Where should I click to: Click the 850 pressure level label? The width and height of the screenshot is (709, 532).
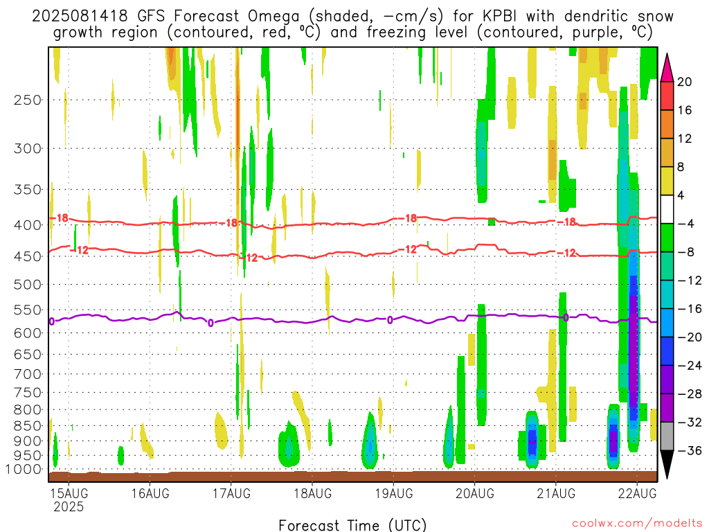coord(28,426)
